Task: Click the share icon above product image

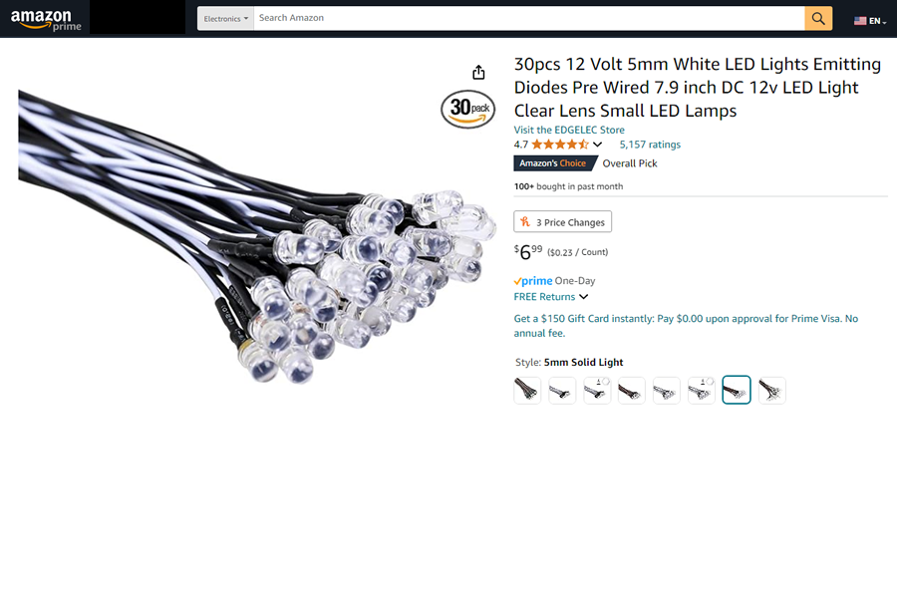Action: point(478,72)
